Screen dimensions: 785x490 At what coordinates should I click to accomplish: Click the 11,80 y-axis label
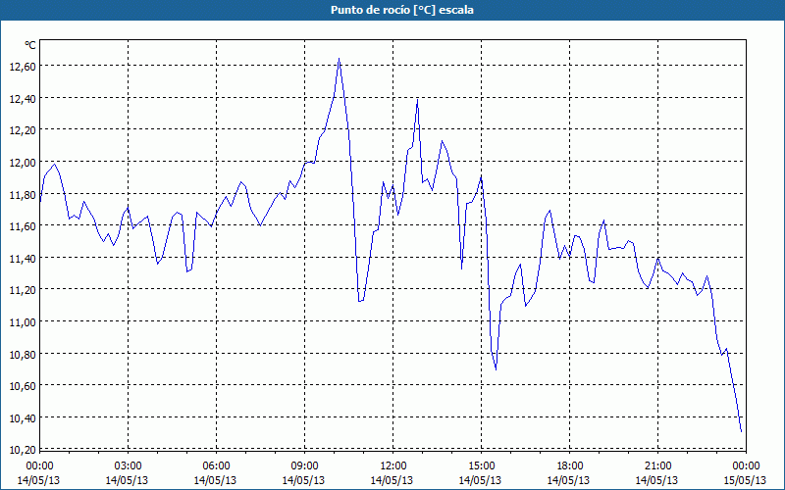(x=22, y=194)
